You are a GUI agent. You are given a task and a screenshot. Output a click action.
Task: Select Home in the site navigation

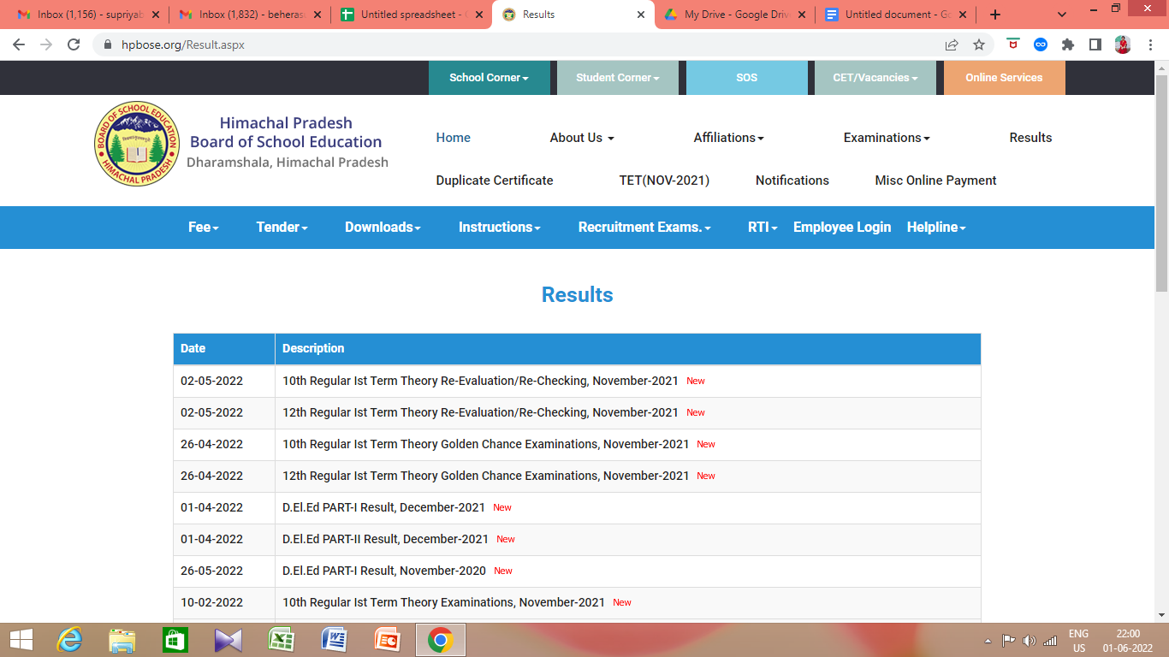coord(453,137)
